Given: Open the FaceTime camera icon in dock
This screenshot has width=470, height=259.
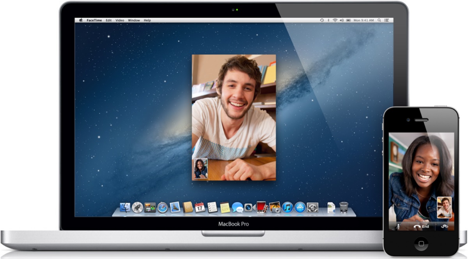Looking at the screenshot, I should (x=249, y=208).
